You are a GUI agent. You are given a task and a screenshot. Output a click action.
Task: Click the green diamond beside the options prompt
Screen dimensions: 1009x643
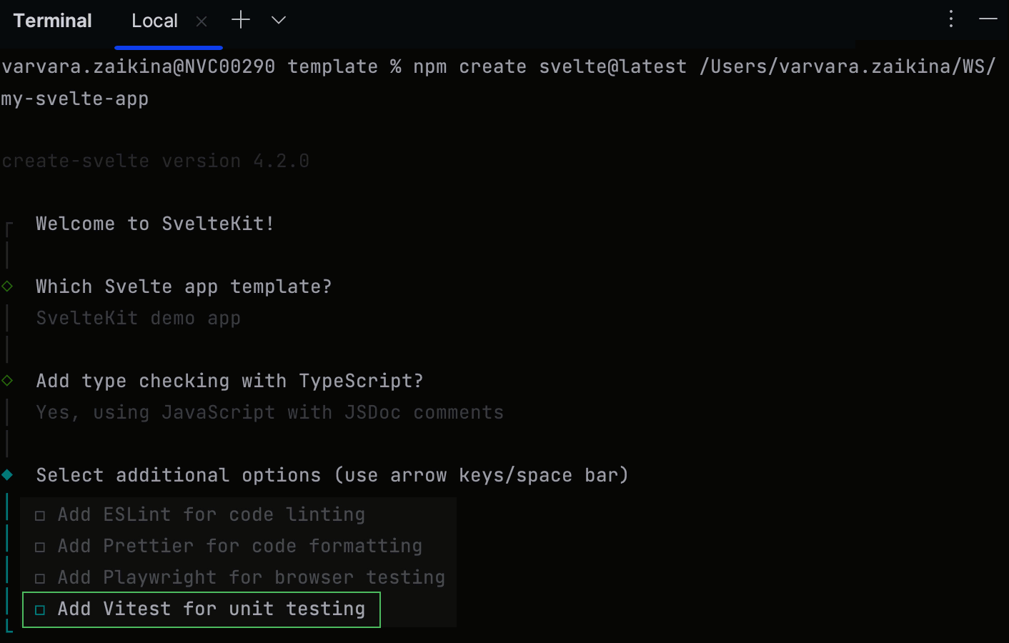click(x=7, y=474)
